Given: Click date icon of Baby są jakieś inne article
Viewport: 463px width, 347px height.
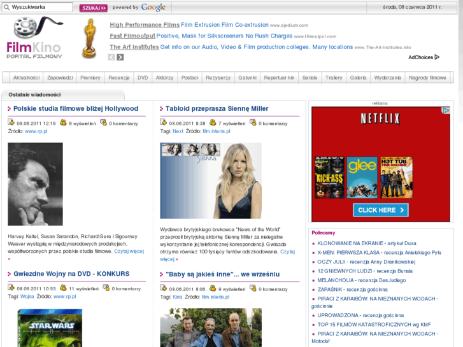Looking at the screenshot, I should [164, 288].
